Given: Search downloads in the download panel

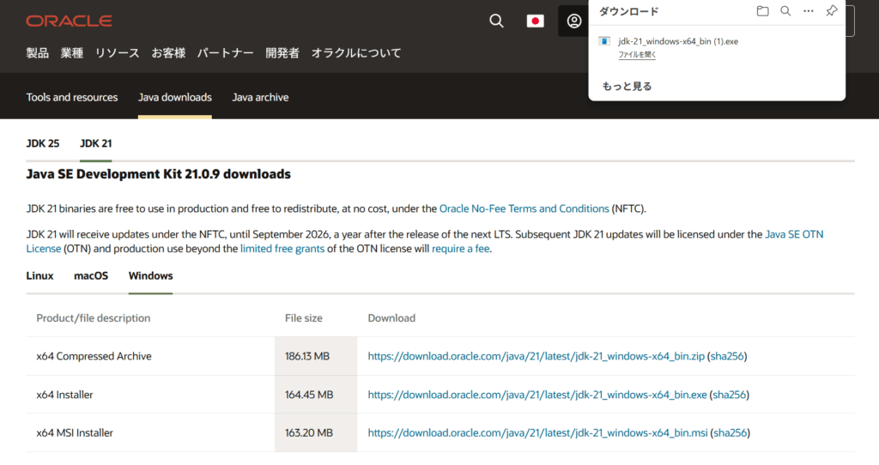Looking at the screenshot, I should [785, 11].
